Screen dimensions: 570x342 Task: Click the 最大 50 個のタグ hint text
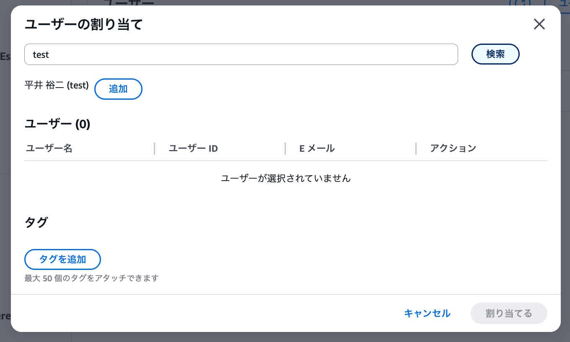pyautogui.click(x=92, y=278)
